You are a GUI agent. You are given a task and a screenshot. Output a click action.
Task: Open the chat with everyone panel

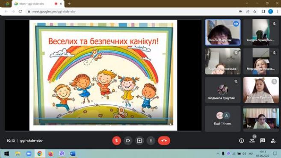click(263, 140)
